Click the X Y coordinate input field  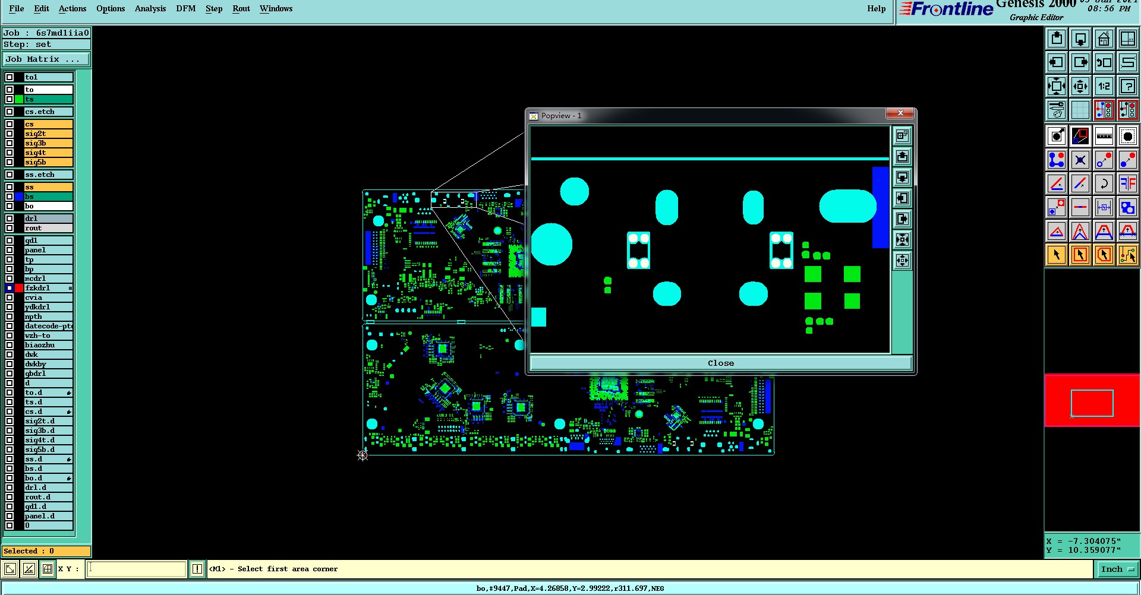point(136,569)
